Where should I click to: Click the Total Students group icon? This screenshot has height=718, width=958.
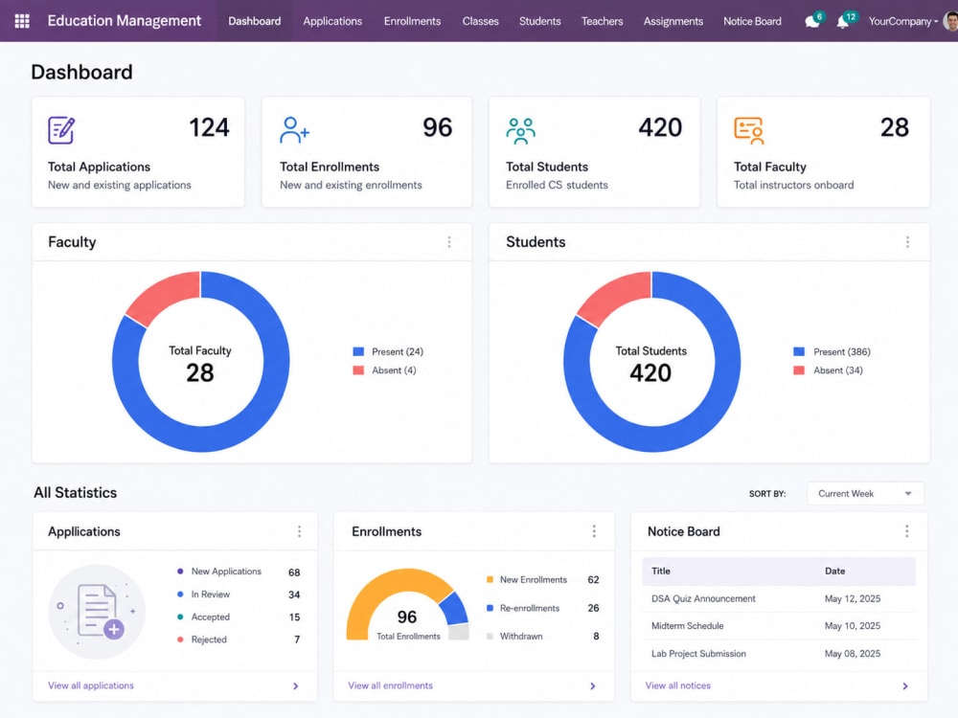tap(520, 130)
